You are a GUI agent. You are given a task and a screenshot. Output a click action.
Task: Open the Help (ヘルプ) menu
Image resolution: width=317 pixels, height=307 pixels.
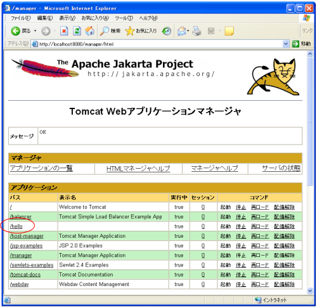[148, 18]
